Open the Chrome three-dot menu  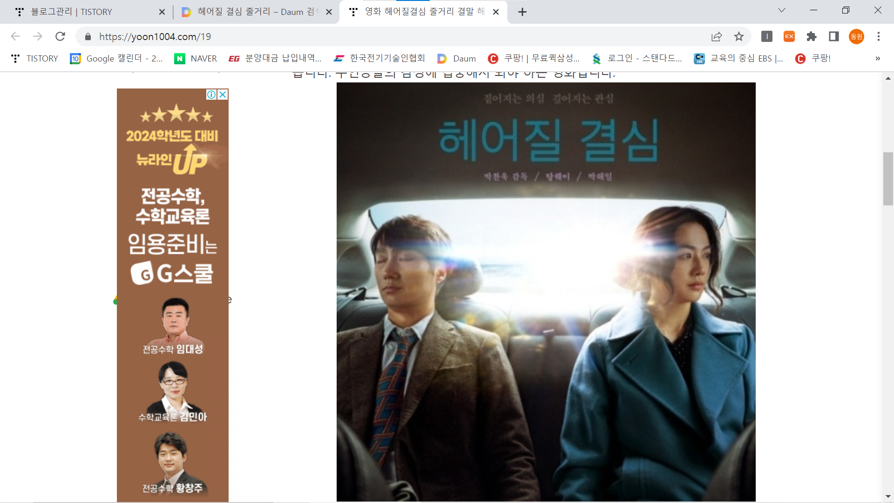pyautogui.click(x=879, y=36)
